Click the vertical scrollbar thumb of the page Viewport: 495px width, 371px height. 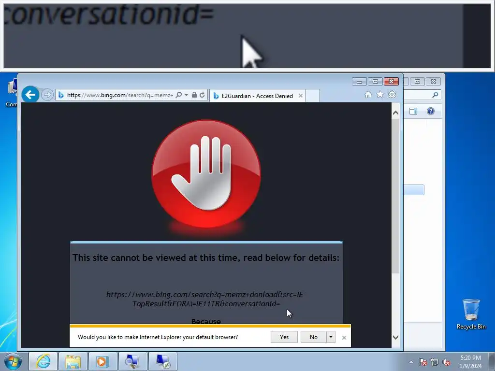pos(395,196)
